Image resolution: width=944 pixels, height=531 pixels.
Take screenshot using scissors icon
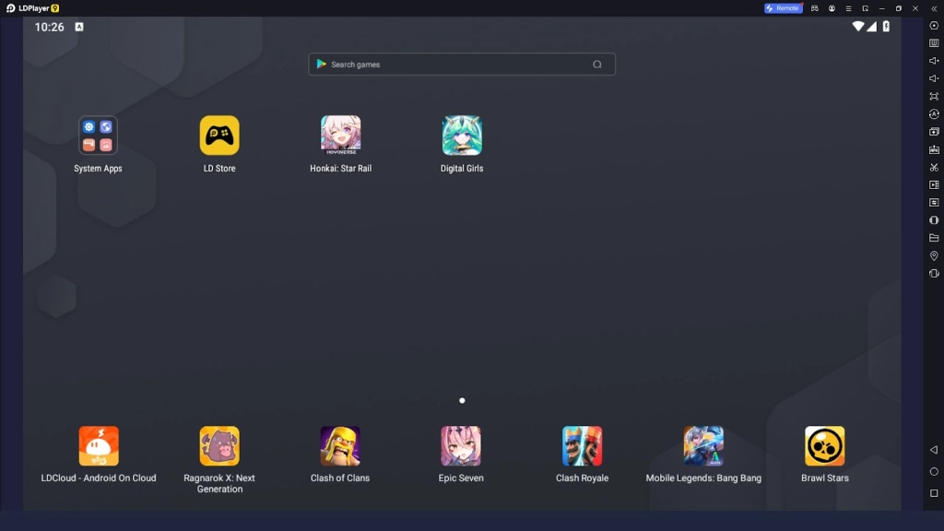click(934, 168)
